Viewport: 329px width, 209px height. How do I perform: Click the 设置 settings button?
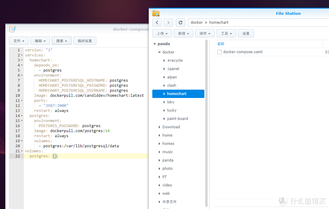pyautogui.click(x=246, y=33)
